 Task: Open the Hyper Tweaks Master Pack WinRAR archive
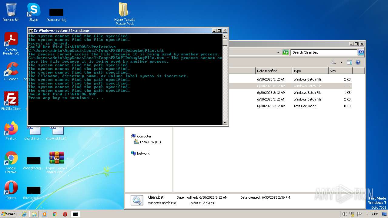click(56, 162)
